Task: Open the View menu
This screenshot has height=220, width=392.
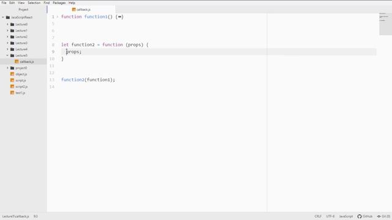Action: (x=21, y=2)
